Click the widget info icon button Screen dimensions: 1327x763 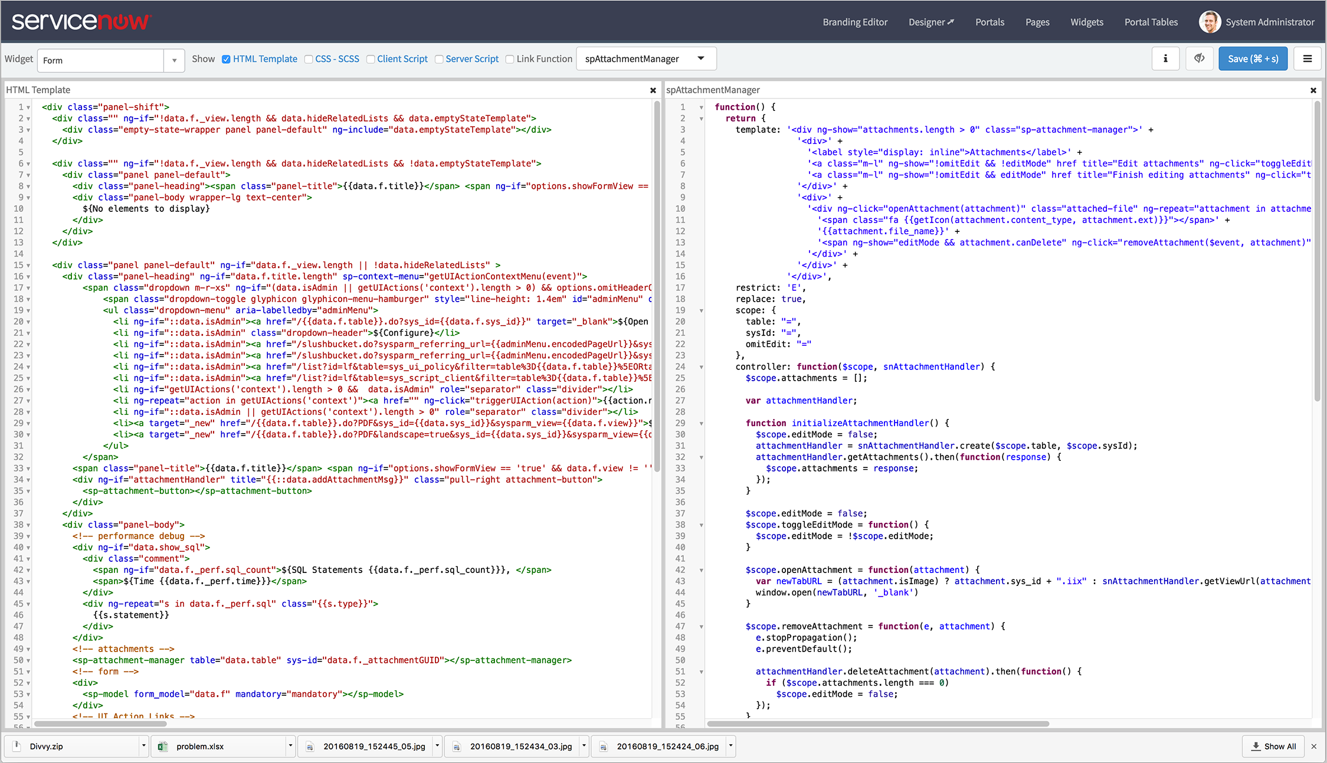click(1165, 58)
